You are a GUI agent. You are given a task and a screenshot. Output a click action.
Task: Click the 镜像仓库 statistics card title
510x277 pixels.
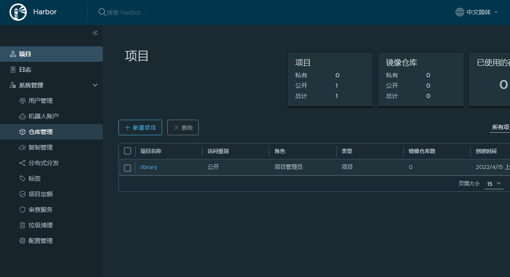point(402,62)
